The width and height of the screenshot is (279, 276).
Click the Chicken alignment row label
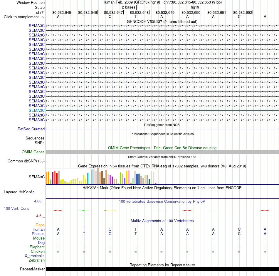pos(38,251)
